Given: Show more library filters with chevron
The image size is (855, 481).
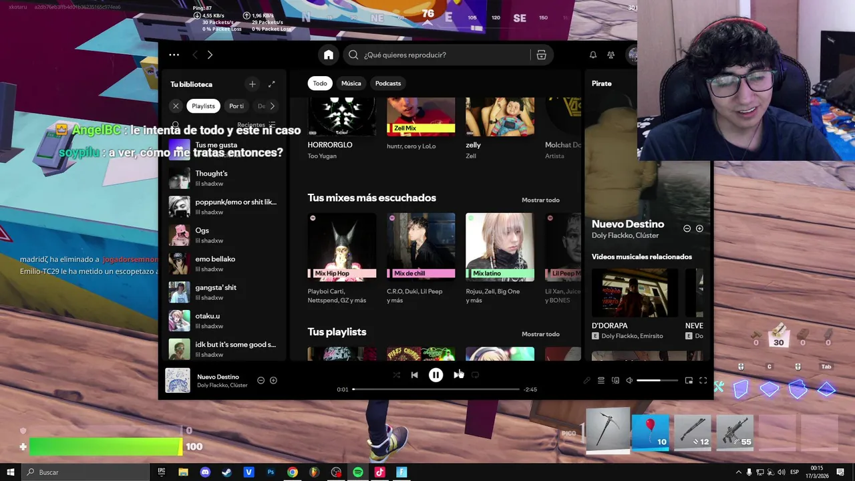Looking at the screenshot, I should [x=272, y=106].
